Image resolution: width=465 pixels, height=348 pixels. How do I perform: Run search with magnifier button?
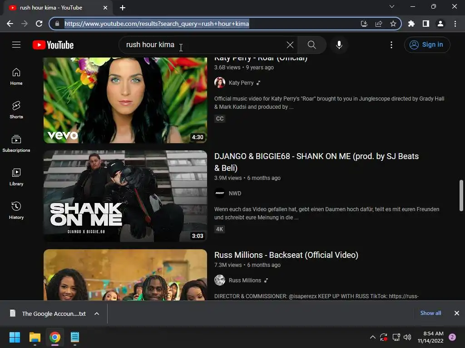pos(312,45)
